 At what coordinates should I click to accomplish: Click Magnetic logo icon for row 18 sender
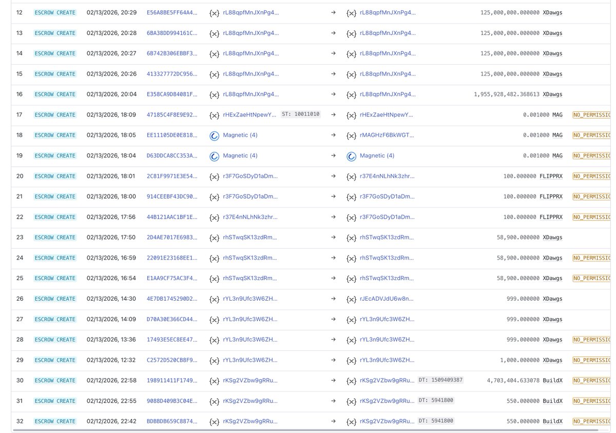pyautogui.click(x=215, y=135)
